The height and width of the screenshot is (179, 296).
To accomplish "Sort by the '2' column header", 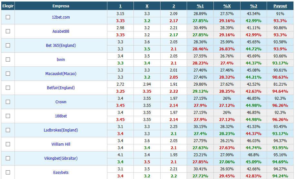I will [x=174, y=6].
